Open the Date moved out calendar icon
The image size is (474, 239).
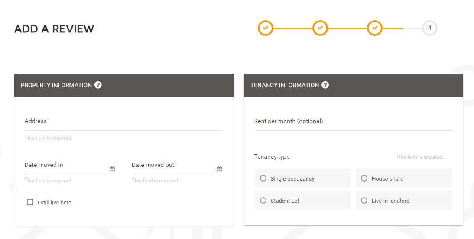pos(219,169)
